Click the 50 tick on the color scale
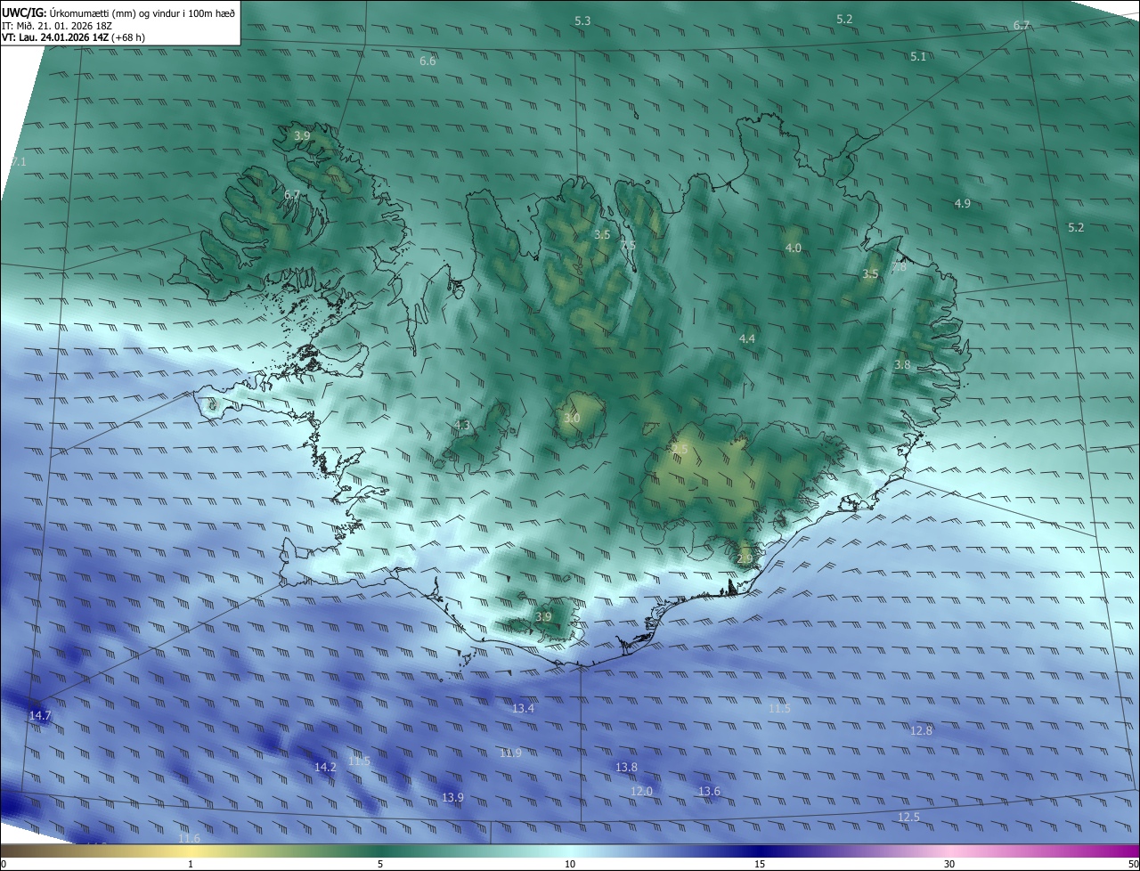 click(1133, 864)
